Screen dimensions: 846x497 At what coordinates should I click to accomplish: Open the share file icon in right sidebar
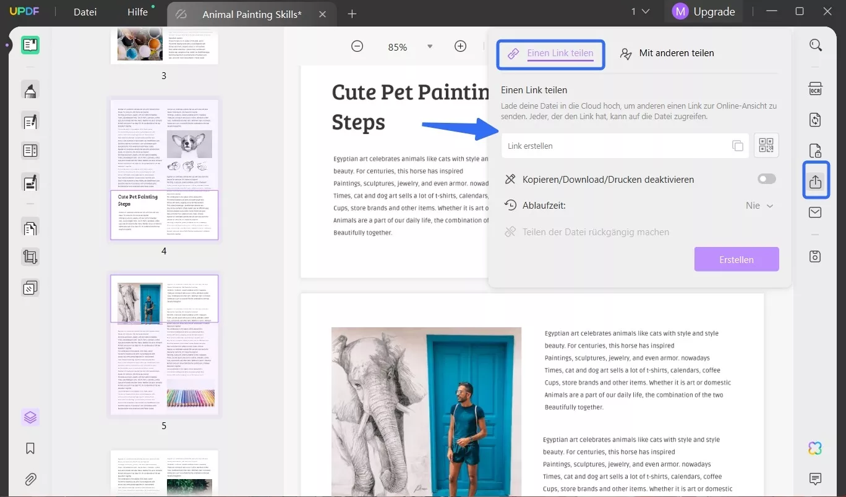(815, 182)
